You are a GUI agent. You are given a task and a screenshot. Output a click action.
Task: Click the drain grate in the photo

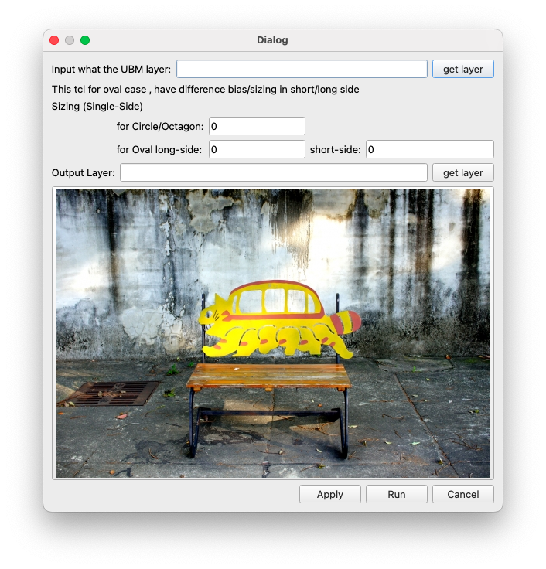coord(108,393)
